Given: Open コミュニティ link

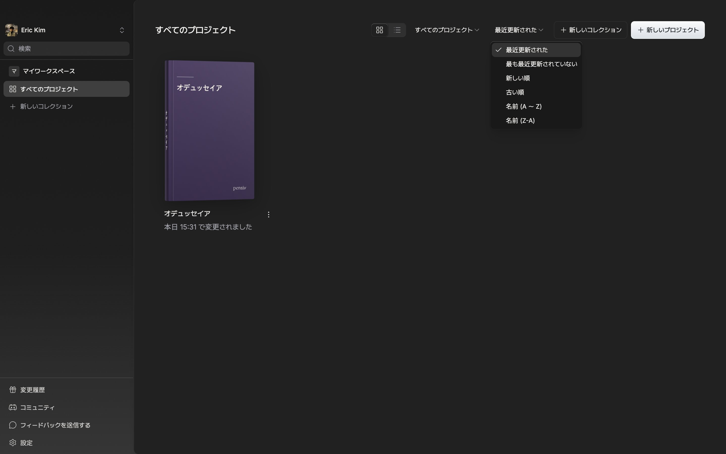Looking at the screenshot, I should tap(37, 407).
